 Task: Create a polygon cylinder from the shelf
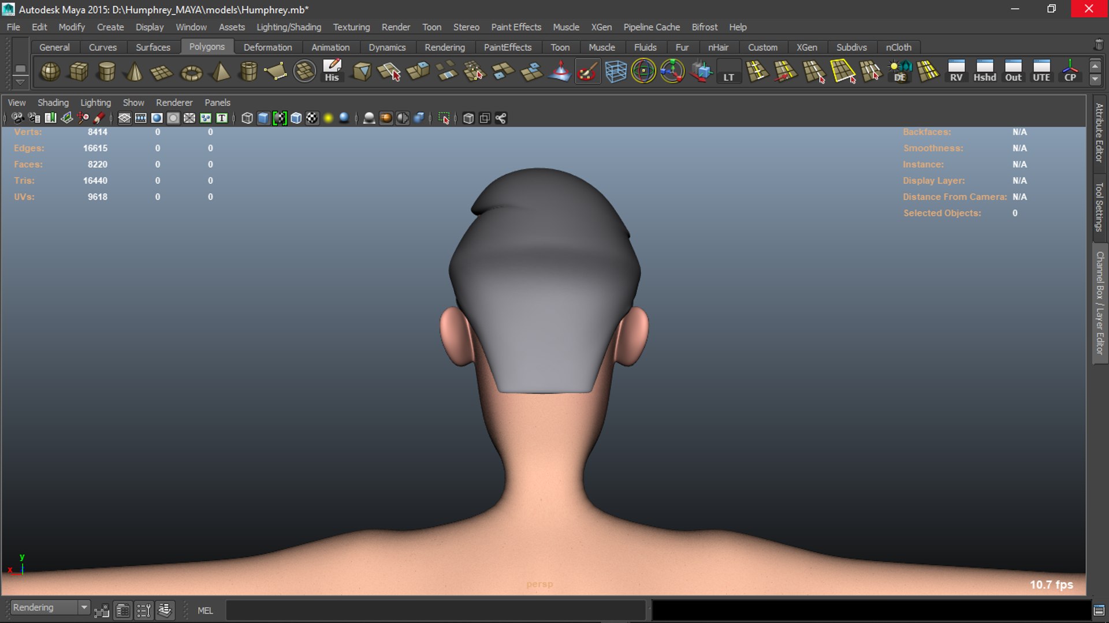pyautogui.click(x=106, y=72)
